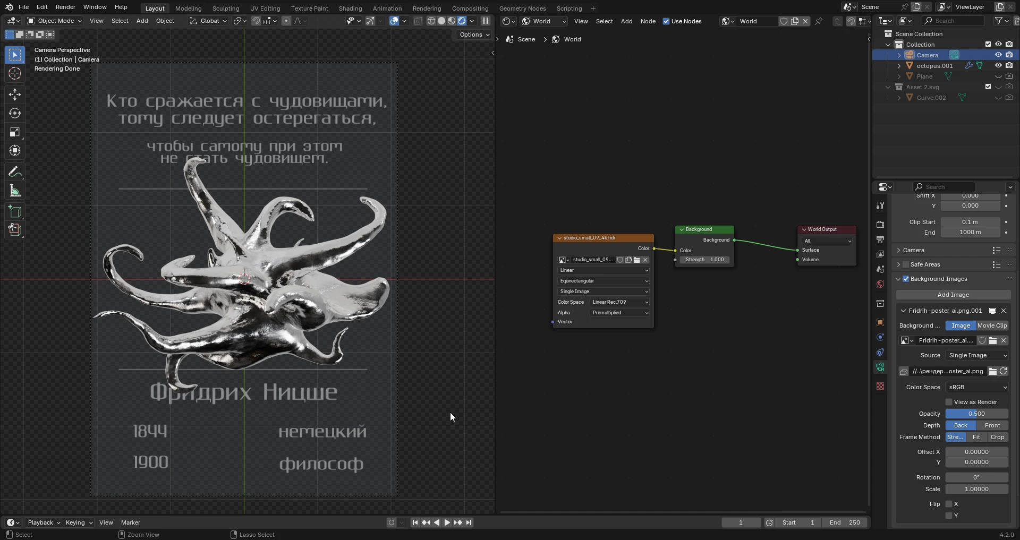
Task: Set background image depth to Front
Action: click(992, 425)
